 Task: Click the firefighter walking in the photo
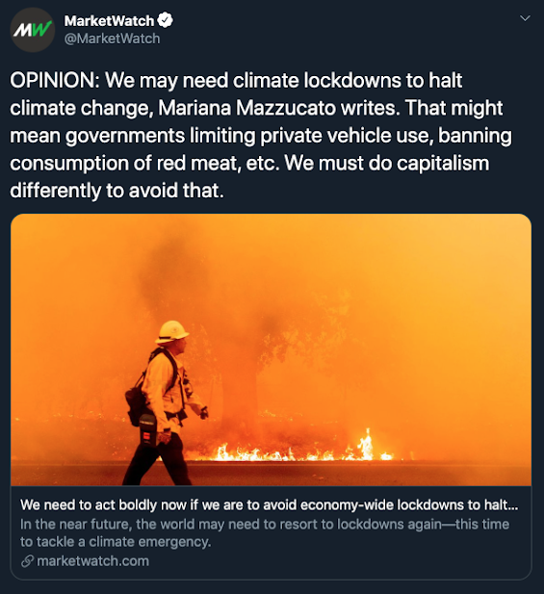coord(165,402)
